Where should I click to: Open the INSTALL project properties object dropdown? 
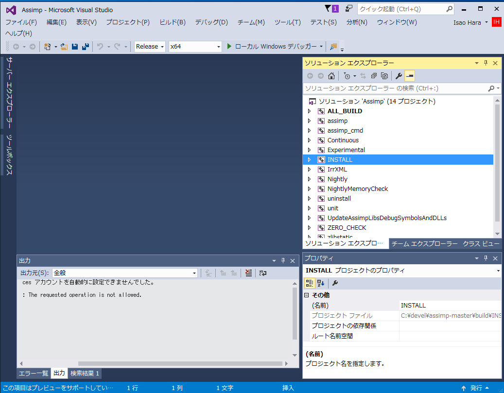click(x=498, y=271)
